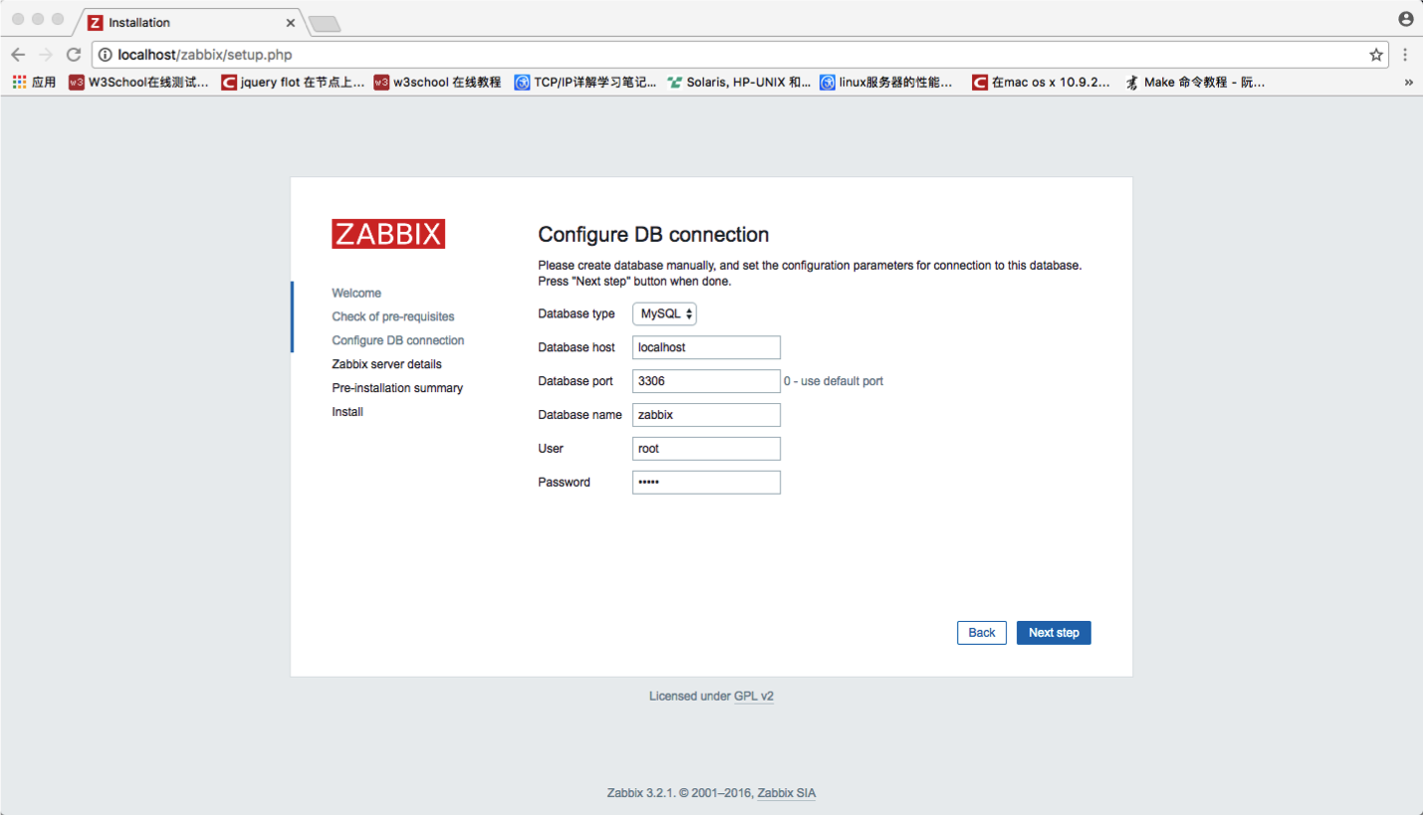The image size is (1423, 815).
Task: Show hidden bookmarks via overflow chevron
Action: point(1408,83)
